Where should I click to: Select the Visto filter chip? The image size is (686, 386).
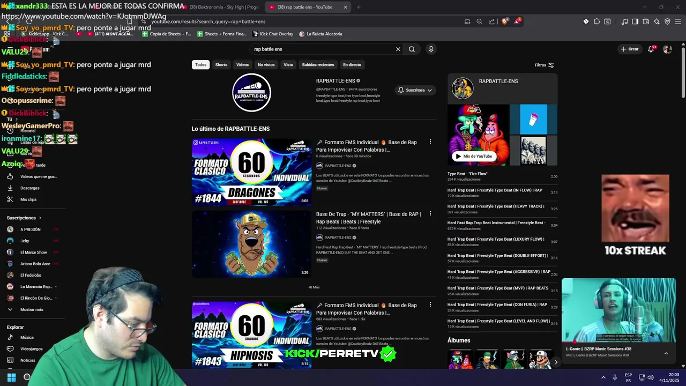pos(288,64)
